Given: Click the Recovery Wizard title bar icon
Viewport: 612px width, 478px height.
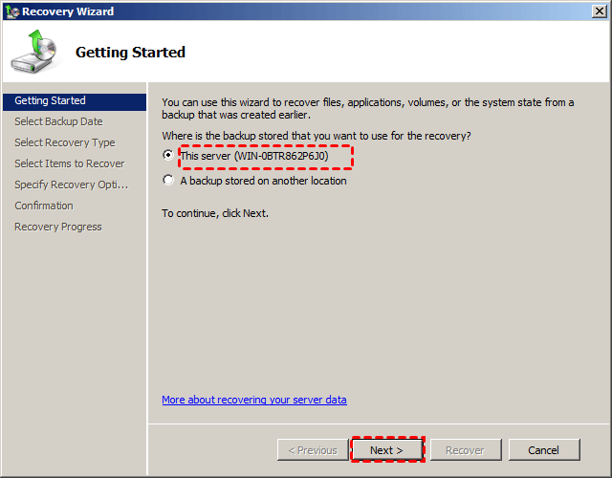Looking at the screenshot, I should [11, 11].
